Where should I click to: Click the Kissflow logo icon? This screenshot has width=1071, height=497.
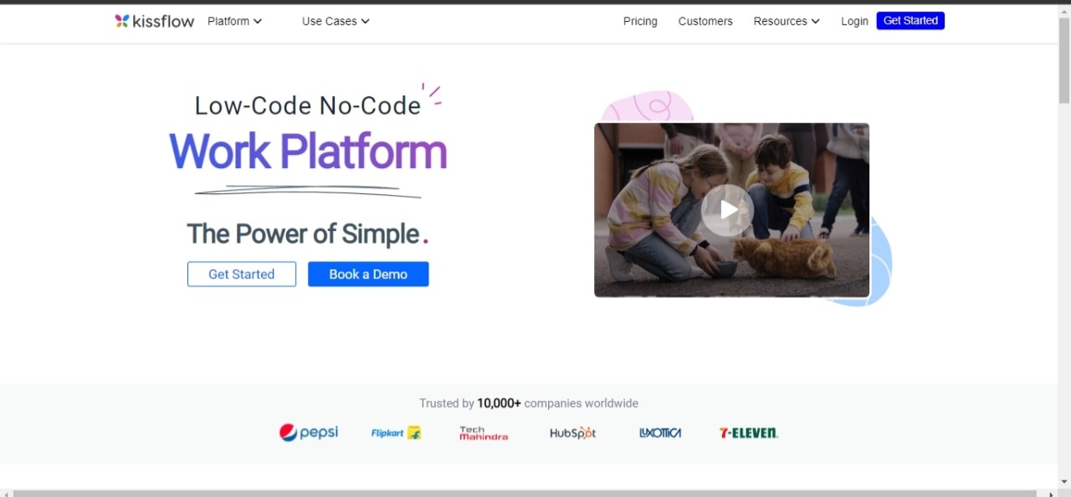pos(122,21)
